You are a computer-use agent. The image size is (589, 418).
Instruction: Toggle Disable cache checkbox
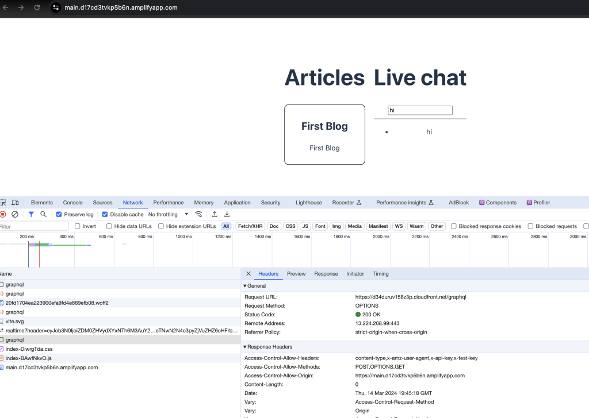pos(105,214)
